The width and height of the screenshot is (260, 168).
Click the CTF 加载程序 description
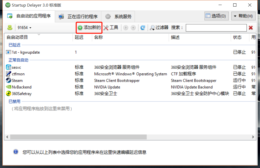(183, 74)
